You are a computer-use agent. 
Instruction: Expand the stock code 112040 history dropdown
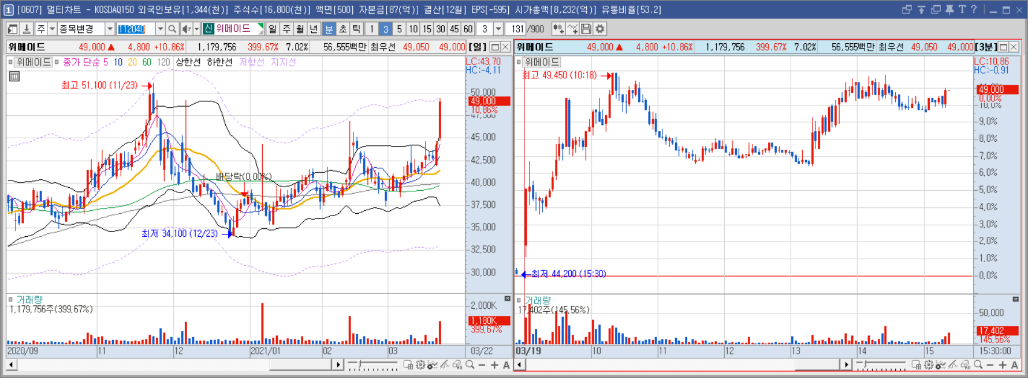pyautogui.click(x=161, y=29)
